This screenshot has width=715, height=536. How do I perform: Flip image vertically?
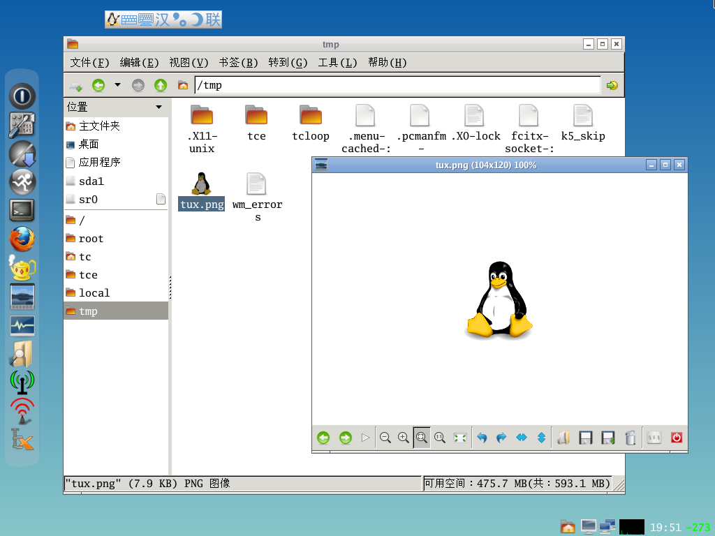coord(541,438)
